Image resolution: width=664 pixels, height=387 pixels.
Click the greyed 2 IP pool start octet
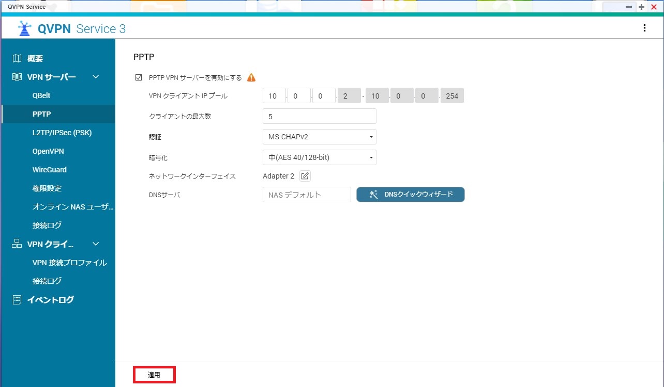349,96
